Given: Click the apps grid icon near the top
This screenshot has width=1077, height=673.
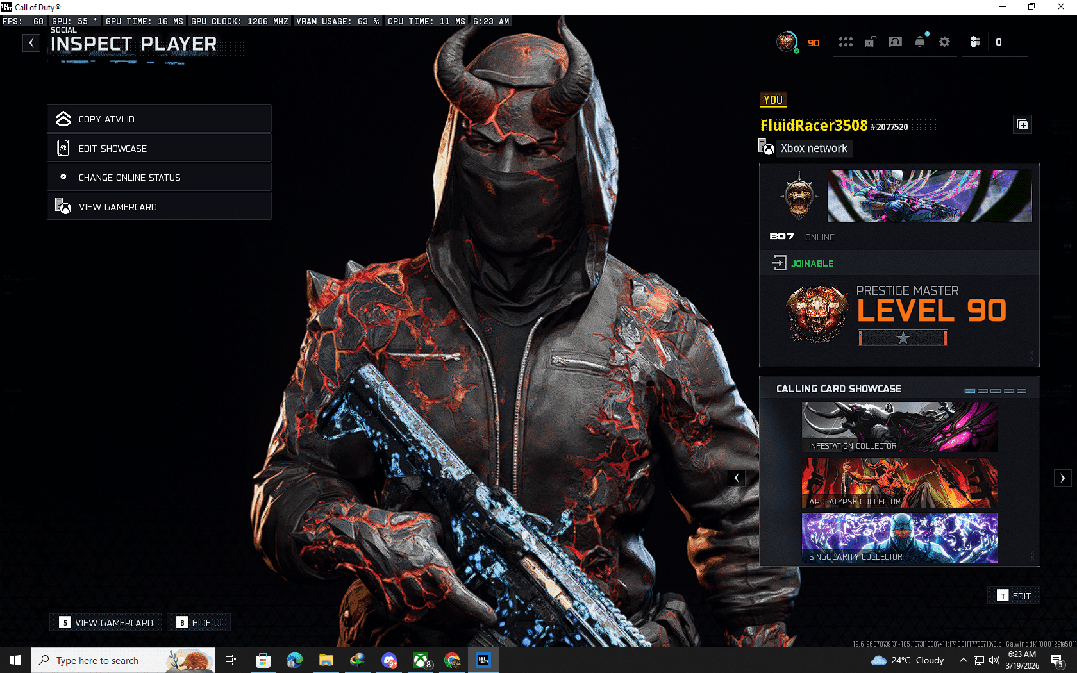Looking at the screenshot, I should 846,42.
